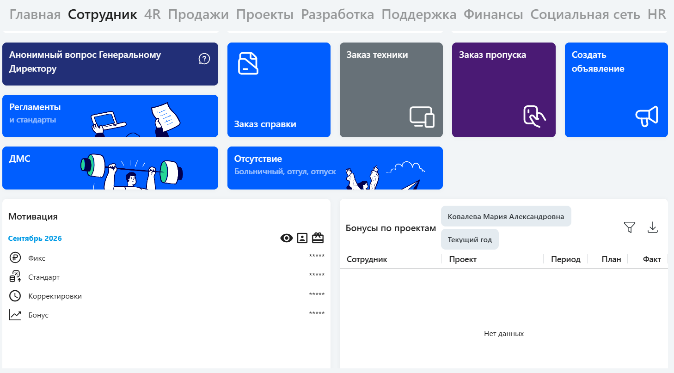Click the coins icon next to Стандарт

[x=15, y=277]
